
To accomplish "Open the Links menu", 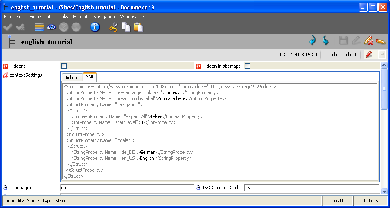I will 63,17.
